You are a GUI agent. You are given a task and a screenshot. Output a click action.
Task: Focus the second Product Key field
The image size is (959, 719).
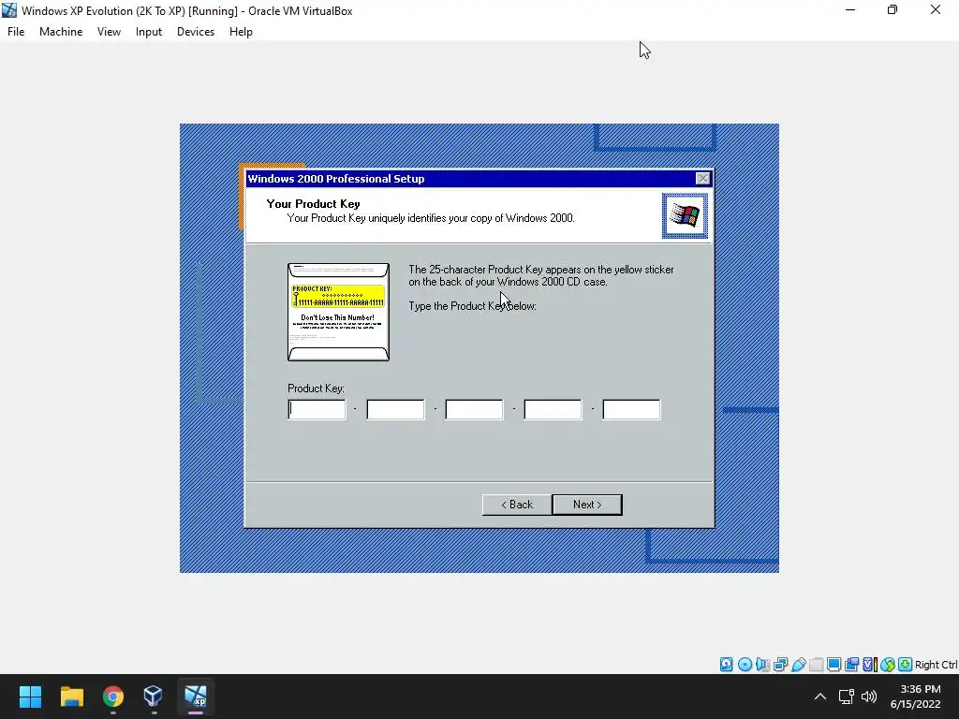pos(395,409)
